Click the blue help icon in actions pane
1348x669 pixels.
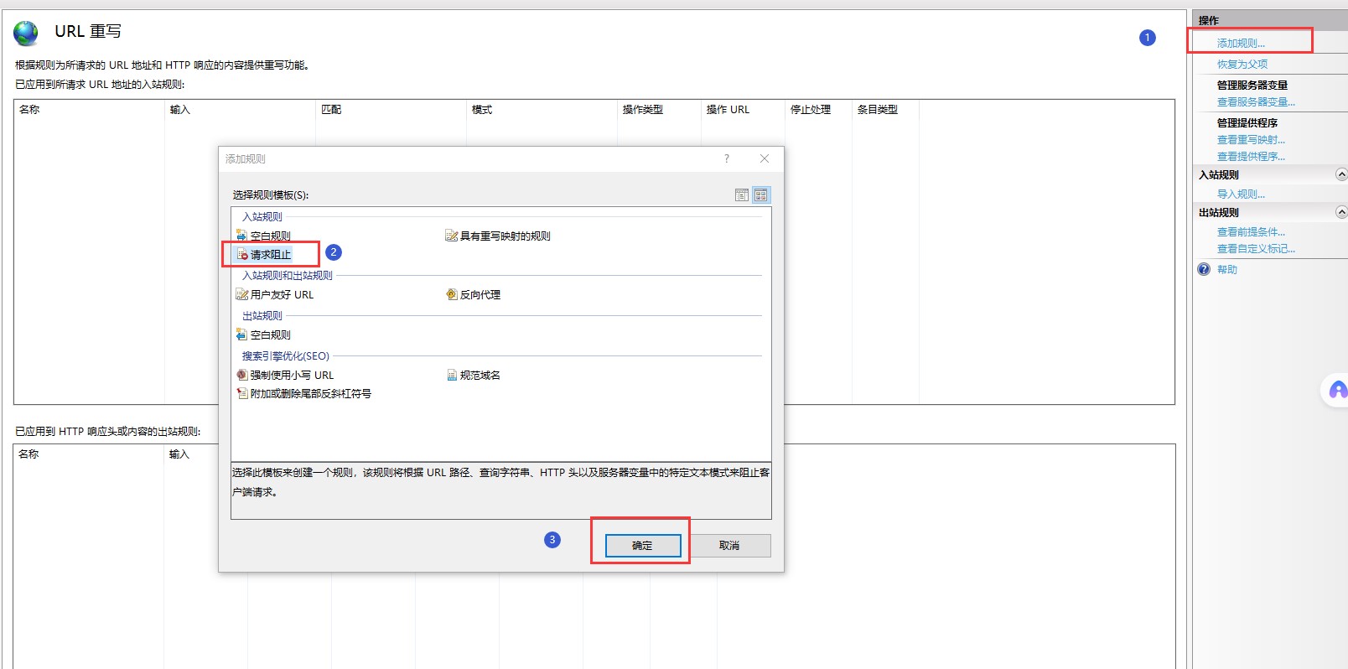pos(1204,269)
